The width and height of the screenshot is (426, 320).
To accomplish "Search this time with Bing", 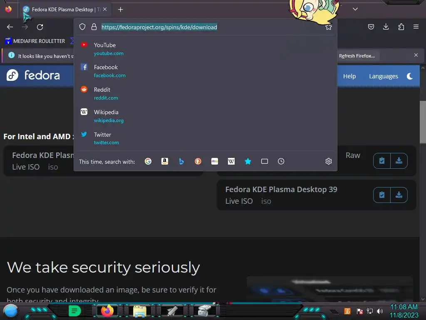I will click(181, 161).
